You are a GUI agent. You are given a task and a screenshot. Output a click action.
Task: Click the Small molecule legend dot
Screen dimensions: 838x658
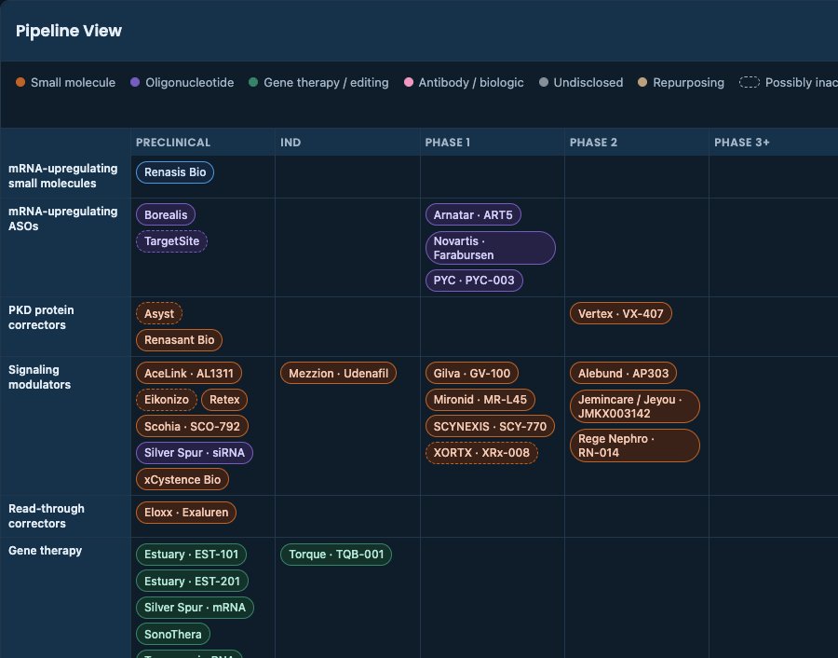coord(20,82)
